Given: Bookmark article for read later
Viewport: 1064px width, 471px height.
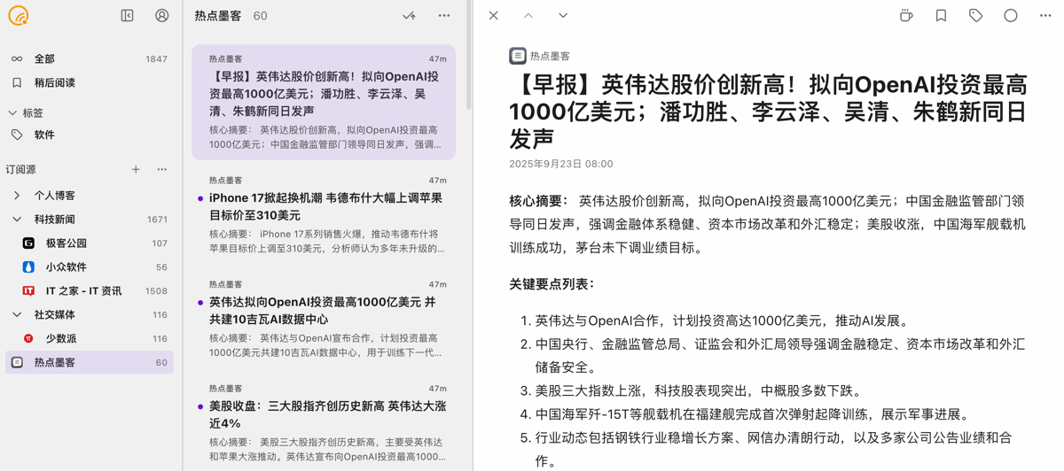Looking at the screenshot, I should point(941,16).
